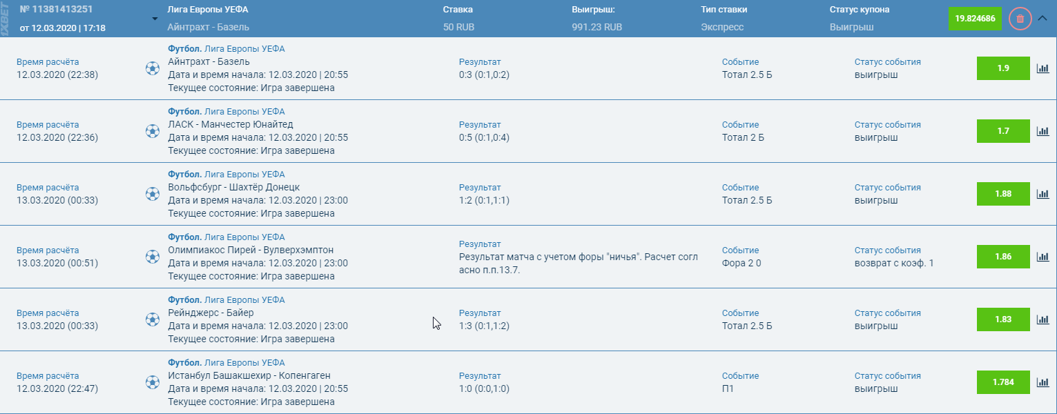This screenshot has height=414, width=1057.
Task: Click football icon beside Айнтрахт - Базель
Action: pos(153,68)
